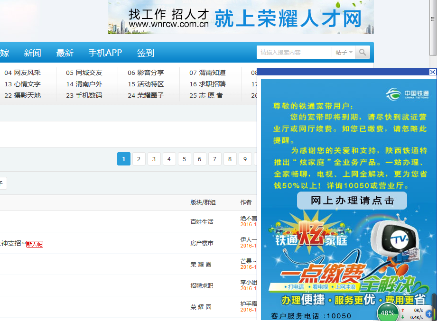The image size is (437, 321).
Task: Click the magnifier search button
Action: [x=363, y=52]
